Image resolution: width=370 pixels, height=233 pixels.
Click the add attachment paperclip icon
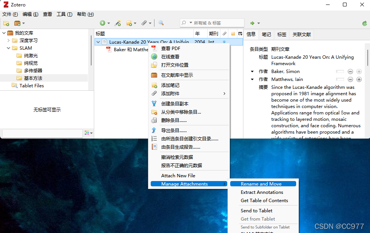[x=144, y=23]
